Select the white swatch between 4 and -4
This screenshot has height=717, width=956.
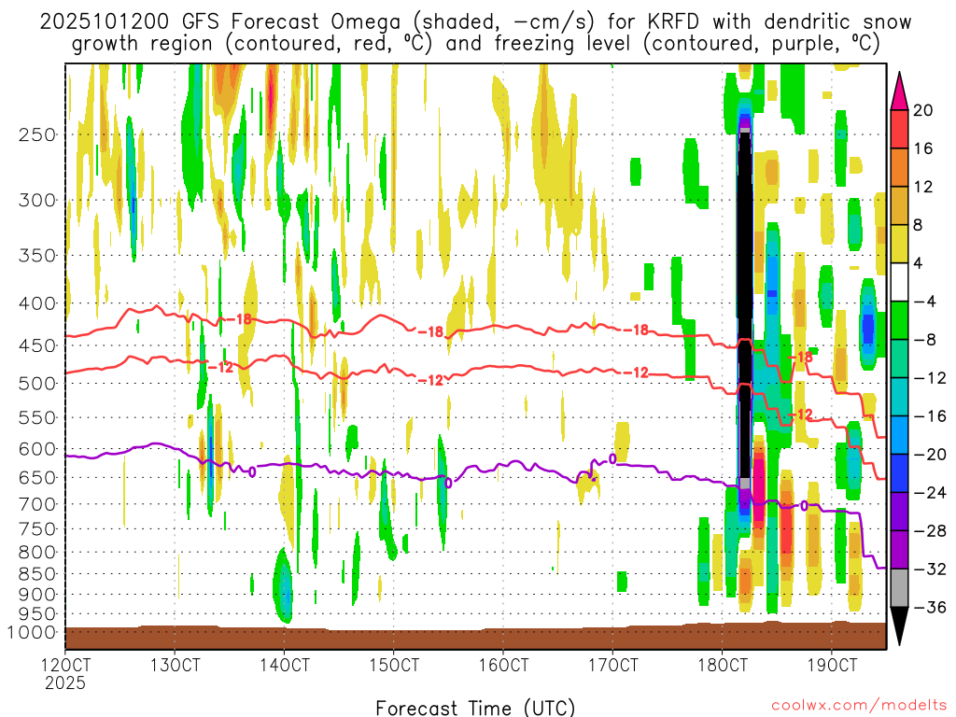pos(900,282)
